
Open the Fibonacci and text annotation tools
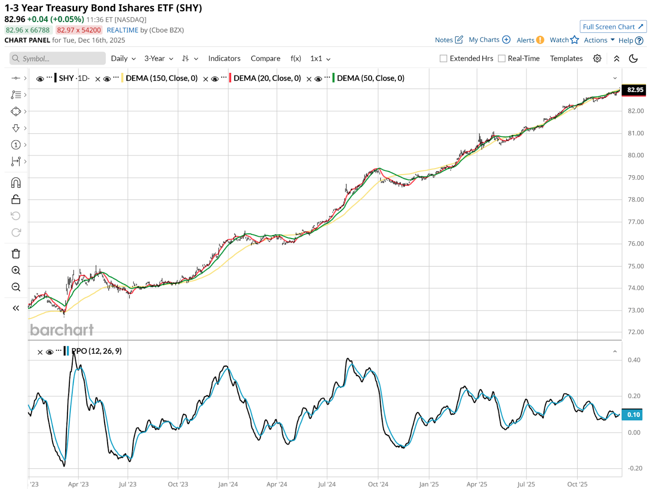16,95
